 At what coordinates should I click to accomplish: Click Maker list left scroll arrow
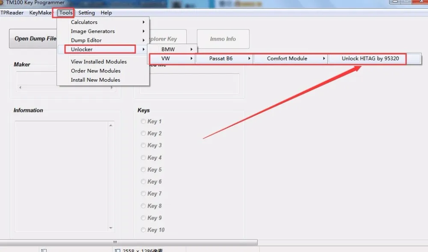pos(20,88)
